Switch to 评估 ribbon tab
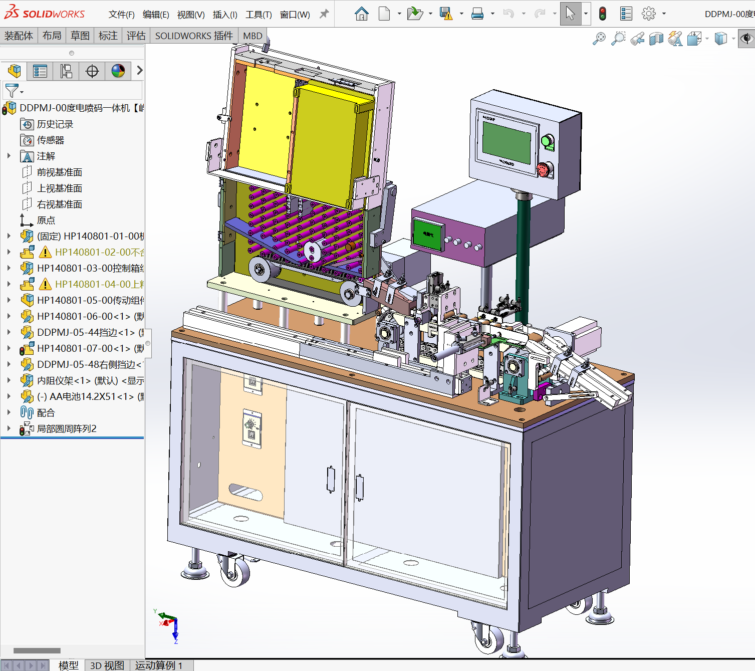The height and width of the screenshot is (671, 755). point(136,36)
